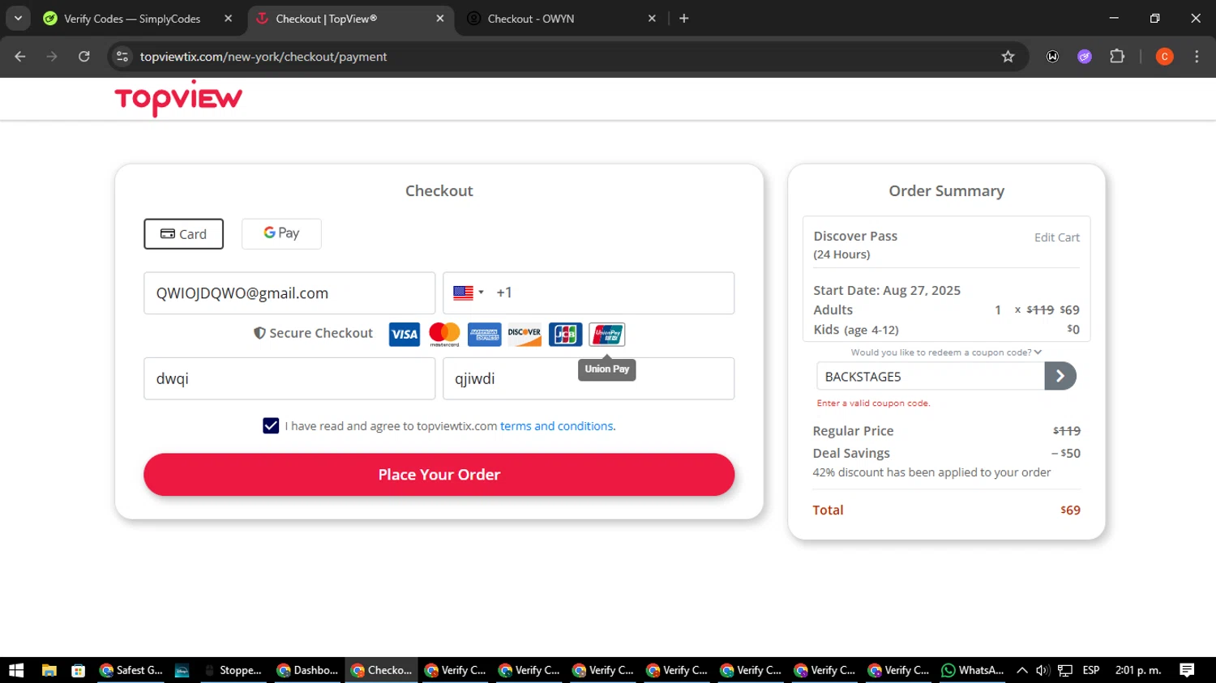
Task: Click Place Your Order button
Action: pos(439,475)
